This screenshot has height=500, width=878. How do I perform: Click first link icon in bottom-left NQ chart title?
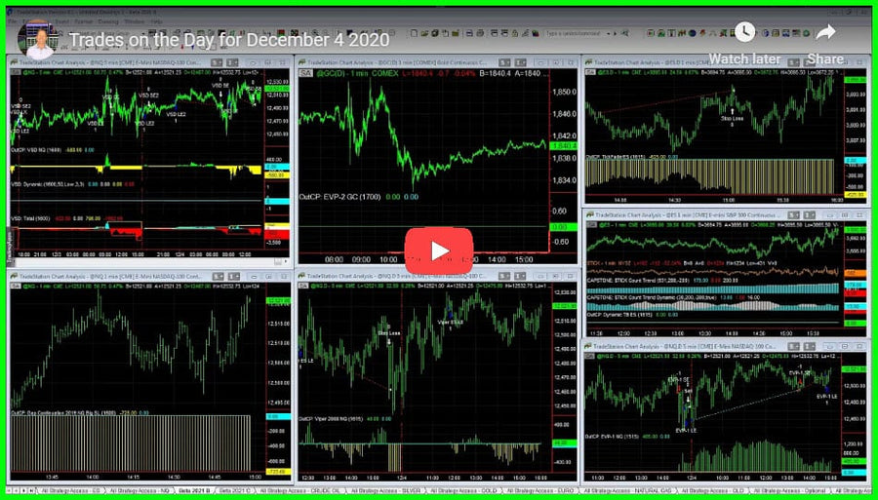(x=217, y=276)
